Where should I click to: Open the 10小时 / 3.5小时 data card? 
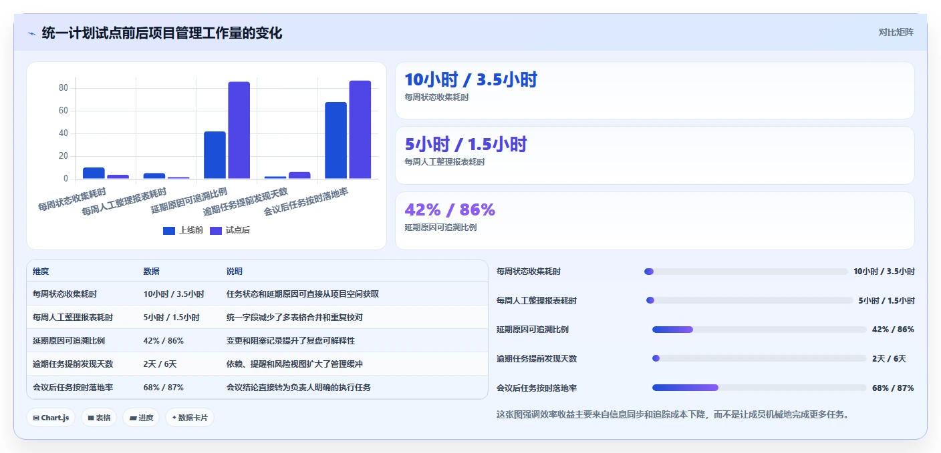click(654, 90)
